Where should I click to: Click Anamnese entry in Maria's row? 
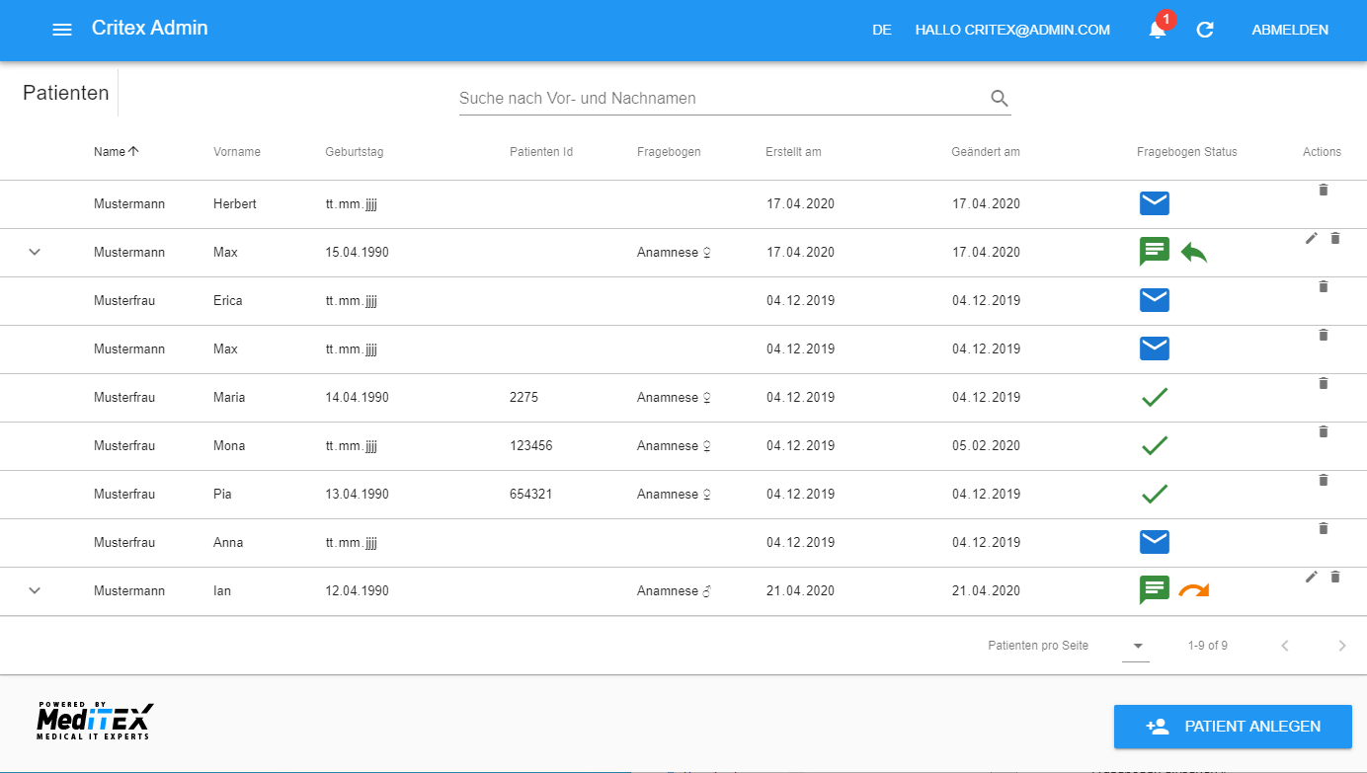[x=675, y=397]
